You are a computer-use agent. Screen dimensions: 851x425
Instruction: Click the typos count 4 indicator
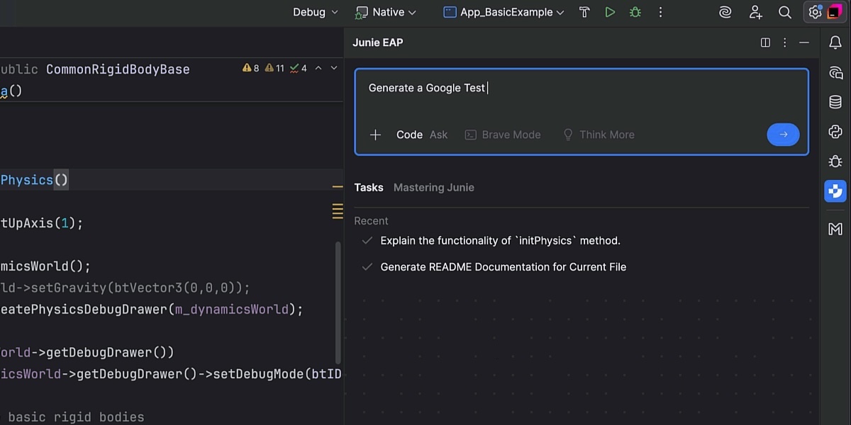pos(299,68)
